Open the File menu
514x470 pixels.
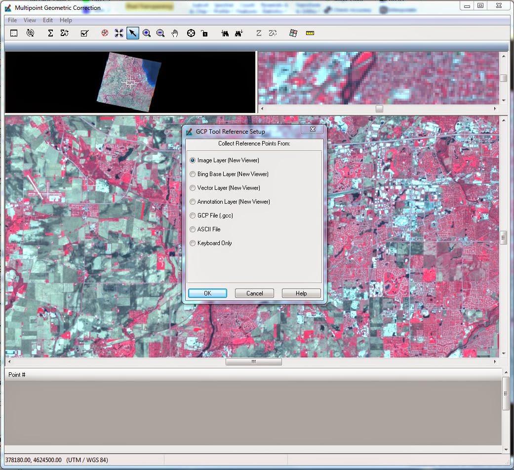click(x=12, y=20)
